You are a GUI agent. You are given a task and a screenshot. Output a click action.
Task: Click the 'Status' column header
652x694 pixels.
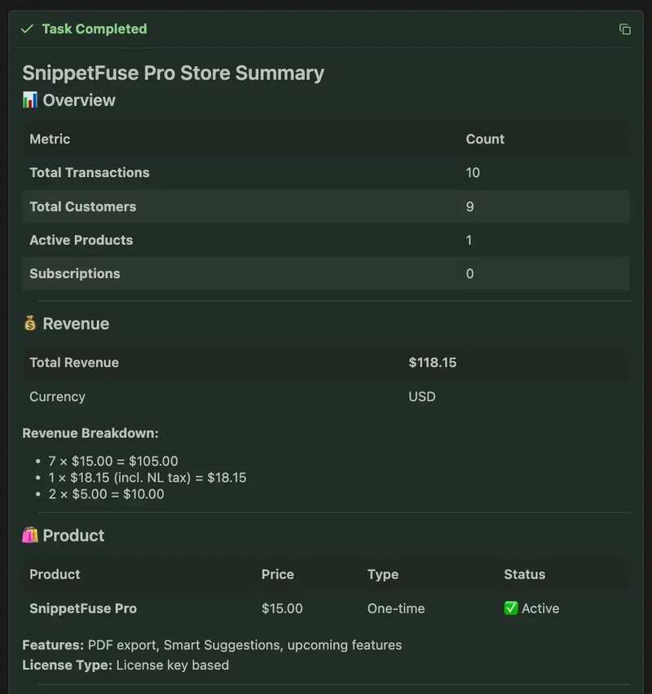tap(525, 574)
